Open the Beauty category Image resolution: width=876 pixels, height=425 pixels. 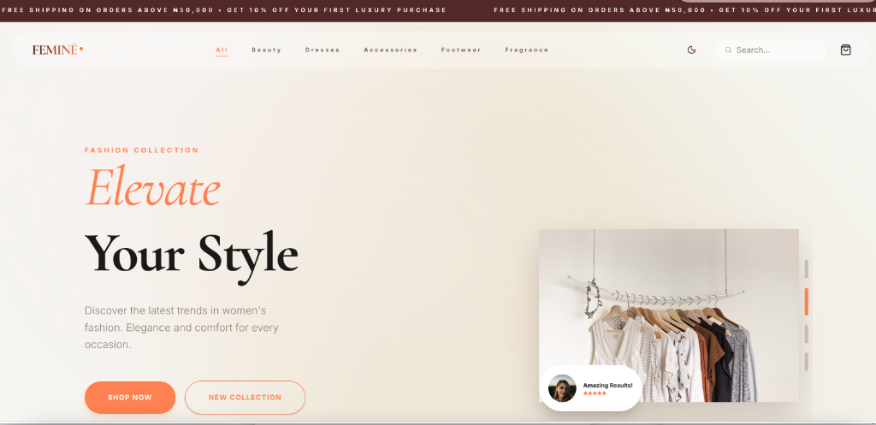pos(267,50)
